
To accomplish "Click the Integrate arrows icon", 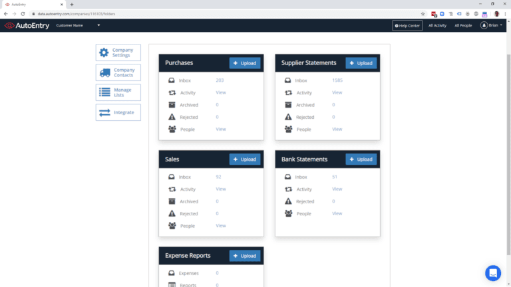I will [x=104, y=112].
